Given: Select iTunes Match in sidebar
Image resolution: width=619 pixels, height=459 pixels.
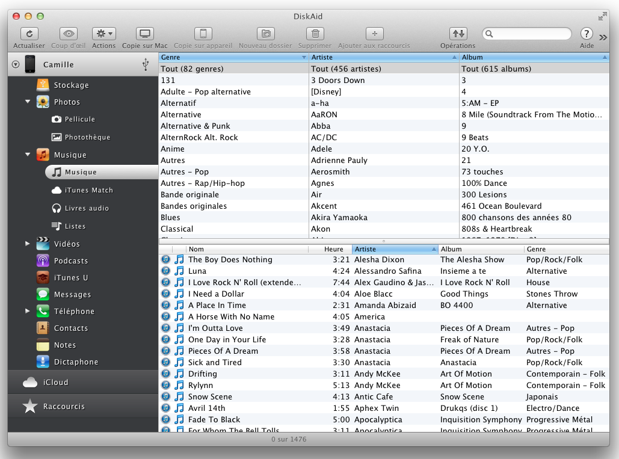Looking at the screenshot, I should (88, 190).
